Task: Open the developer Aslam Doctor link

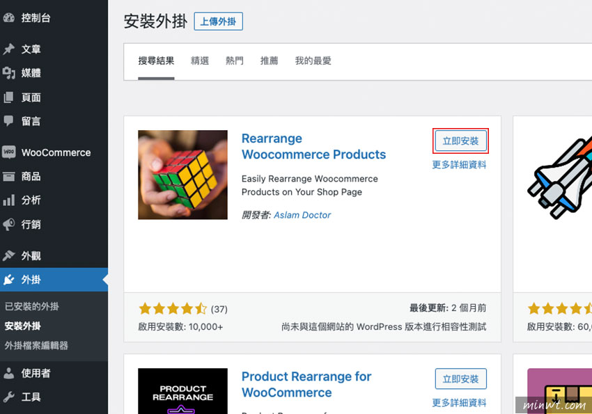Action: (302, 215)
